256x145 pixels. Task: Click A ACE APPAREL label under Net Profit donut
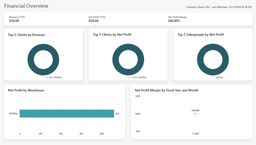[x=139, y=77]
